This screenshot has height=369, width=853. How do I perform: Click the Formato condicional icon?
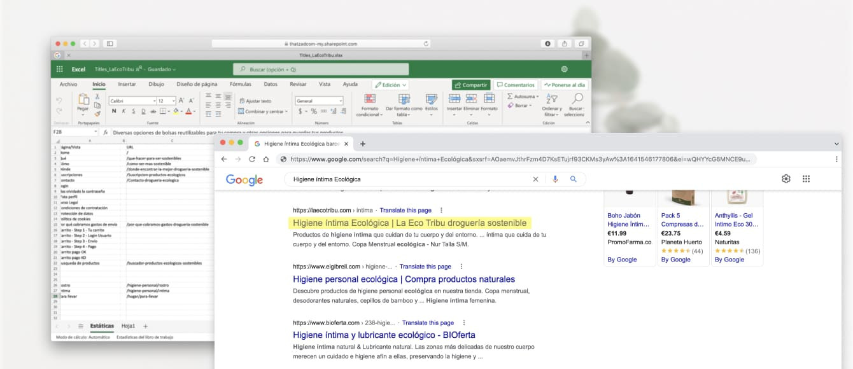coord(369,99)
